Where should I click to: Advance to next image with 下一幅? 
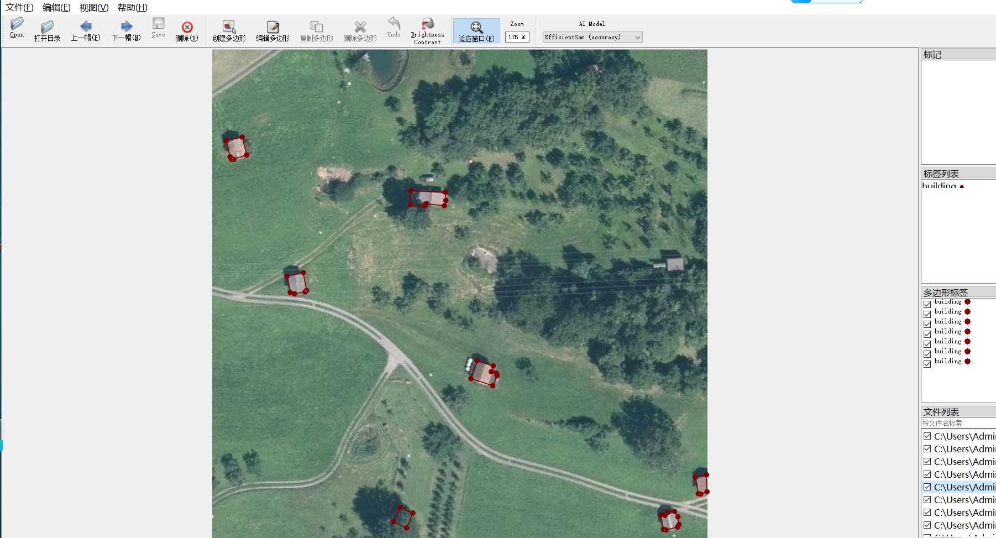[x=126, y=30]
